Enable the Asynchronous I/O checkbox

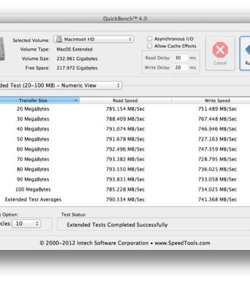(x=149, y=39)
